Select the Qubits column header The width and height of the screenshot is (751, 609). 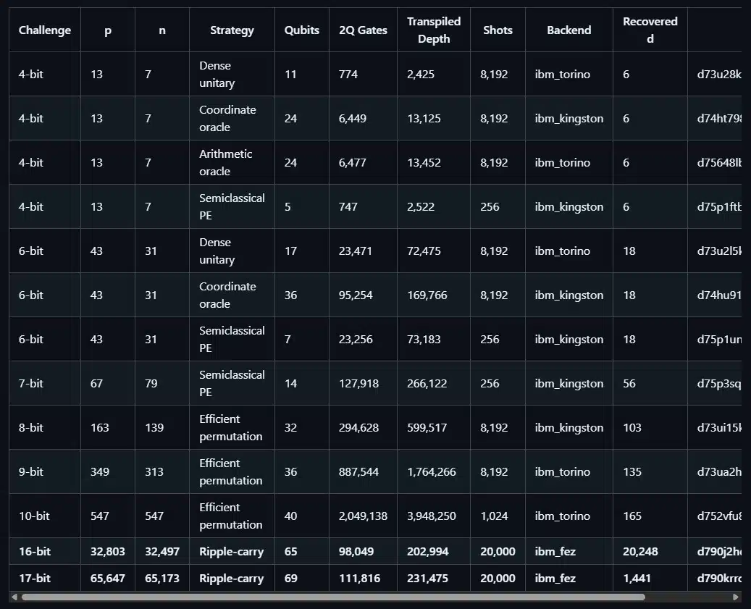click(301, 30)
